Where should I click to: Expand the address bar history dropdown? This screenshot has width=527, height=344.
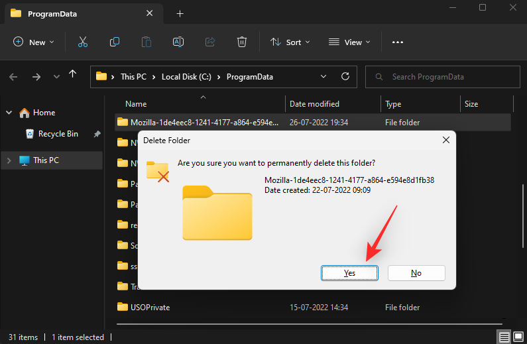pyautogui.click(x=323, y=77)
